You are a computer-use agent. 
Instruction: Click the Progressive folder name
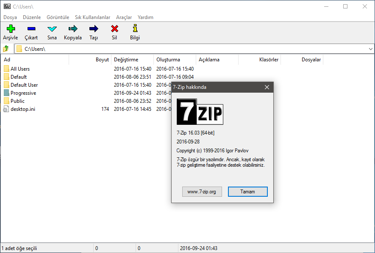coord(23,93)
